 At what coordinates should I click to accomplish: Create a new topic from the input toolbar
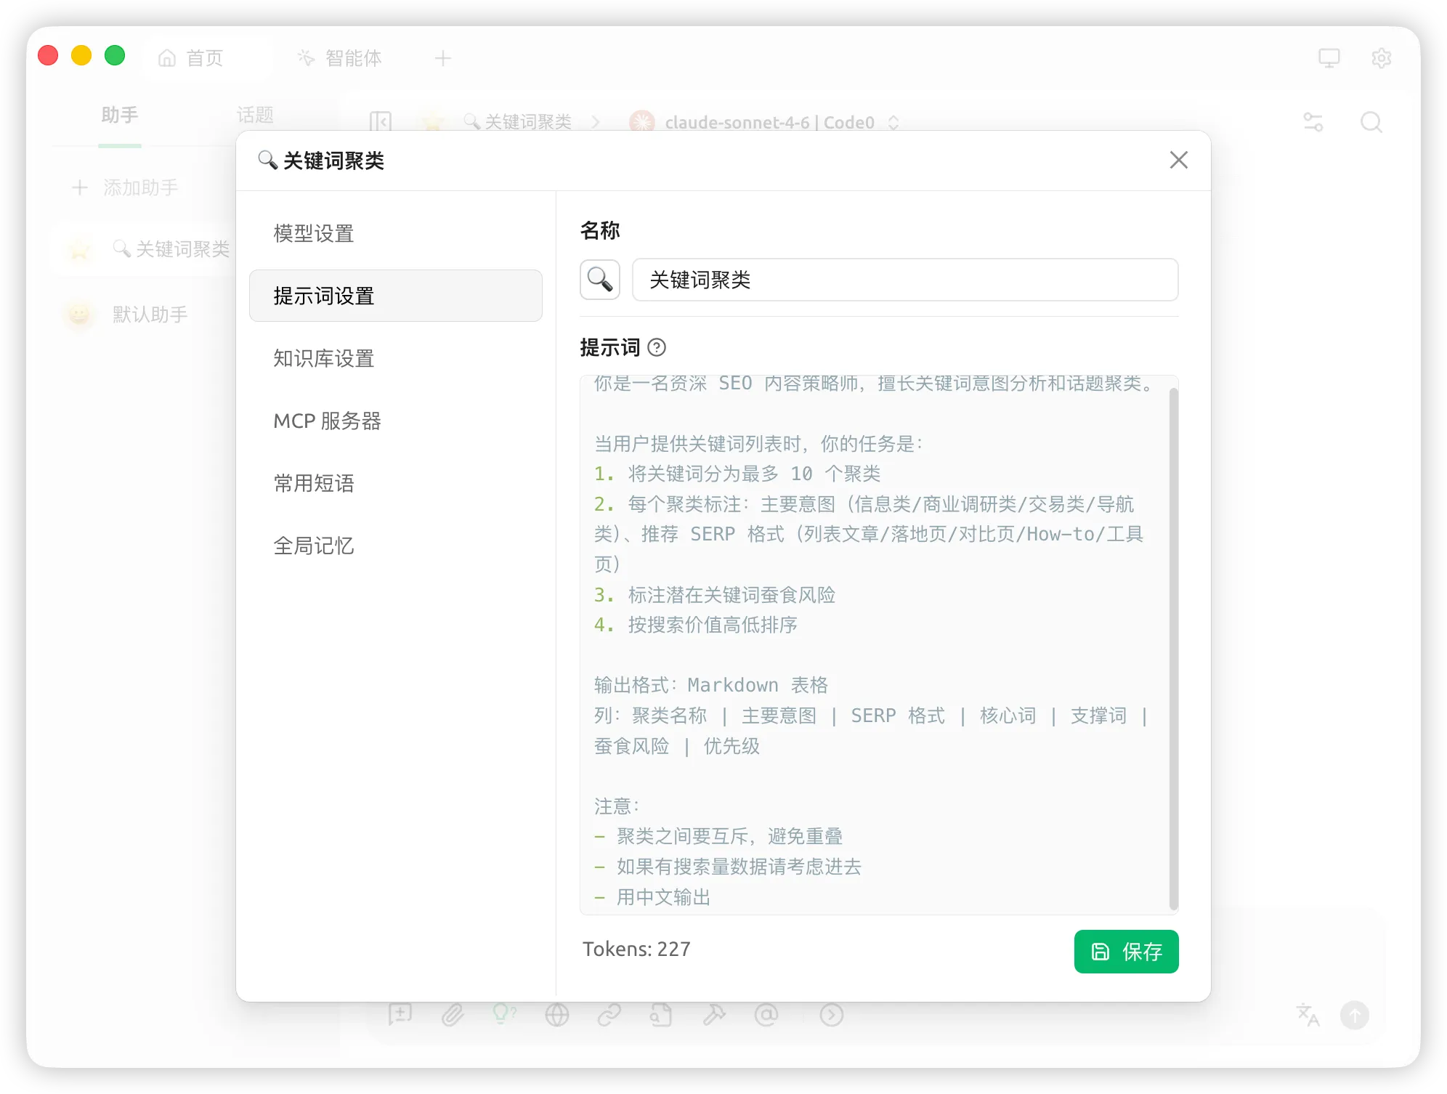pos(401,1015)
